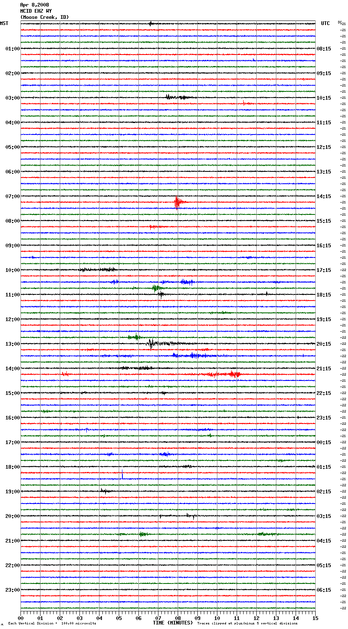The height and width of the screenshot is (629, 348).
Task: Click the 08 minute tick on the time axis
Action: tap(178, 618)
